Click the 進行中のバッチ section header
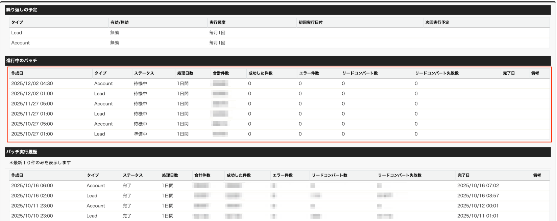This screenshot has height=221, width=557. pyautogui.click(x=22, y=61)
